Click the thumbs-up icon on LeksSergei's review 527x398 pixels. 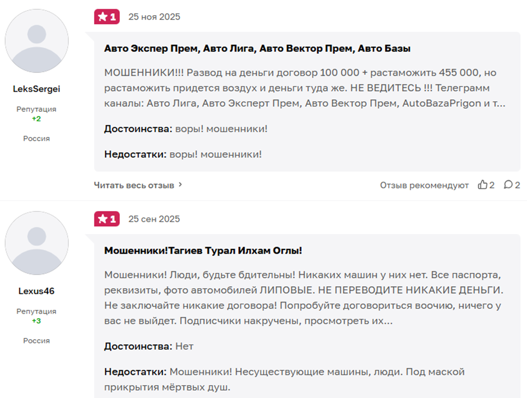coord(482,185)
